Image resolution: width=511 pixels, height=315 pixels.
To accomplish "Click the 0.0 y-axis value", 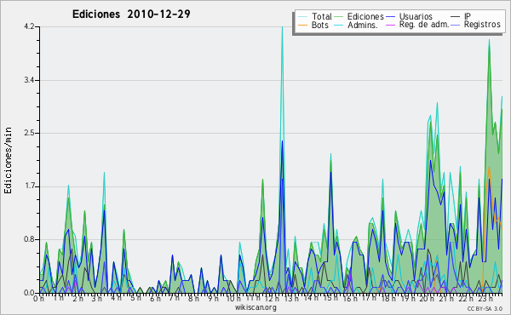I will [29, 293].
